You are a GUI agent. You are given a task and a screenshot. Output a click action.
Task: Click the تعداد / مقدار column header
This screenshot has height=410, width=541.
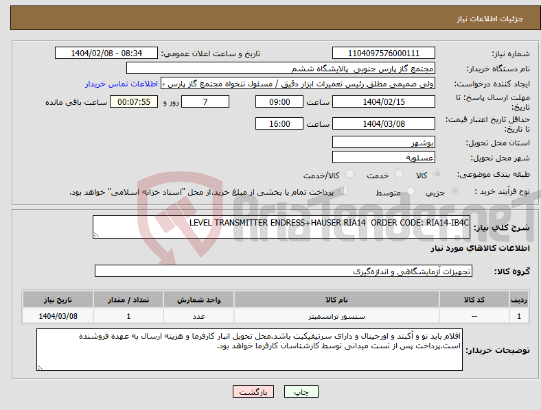point(128,300)
